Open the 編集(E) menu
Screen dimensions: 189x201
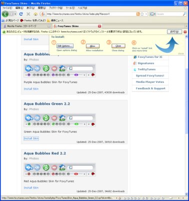19,8
